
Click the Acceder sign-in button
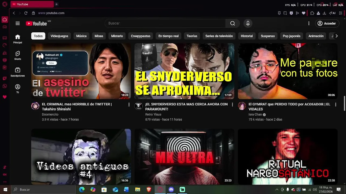tap(327, 23)
